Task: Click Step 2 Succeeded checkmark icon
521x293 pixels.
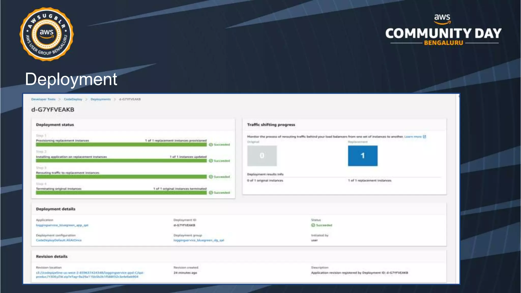Action: pyautogui.click(x=211, y=161)
